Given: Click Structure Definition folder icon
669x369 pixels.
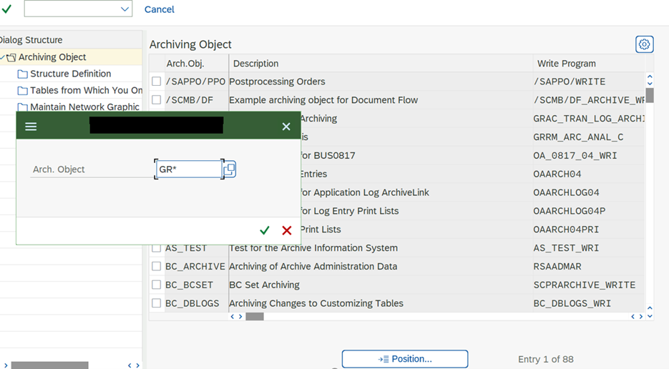Looking at the screenshot, I should click(23, 74).
